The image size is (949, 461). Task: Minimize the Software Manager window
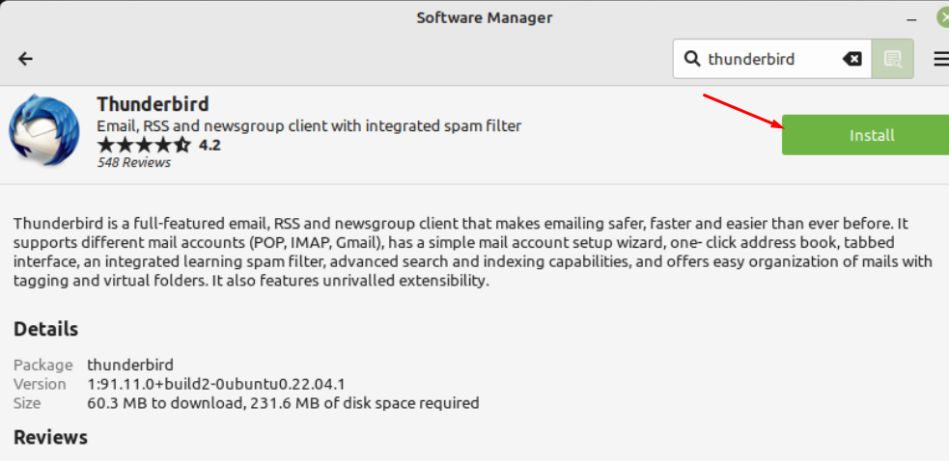coord(911,20)
